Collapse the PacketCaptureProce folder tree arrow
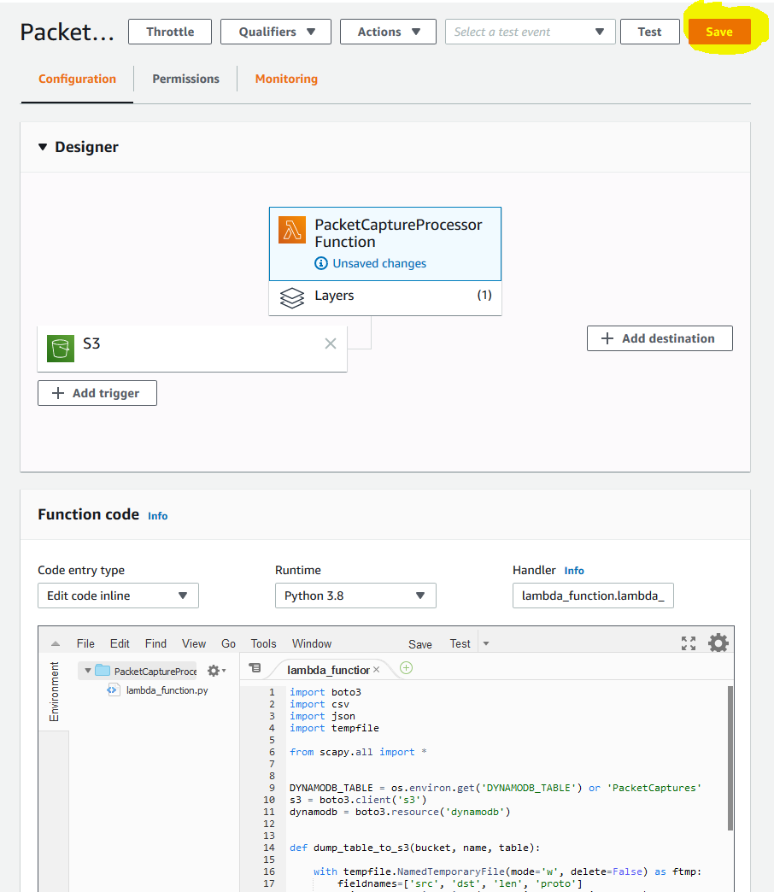This screenshot has height=892, width=774. 88,671
